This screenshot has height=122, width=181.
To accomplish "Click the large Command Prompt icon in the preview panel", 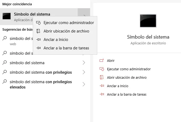I will 148,21.
